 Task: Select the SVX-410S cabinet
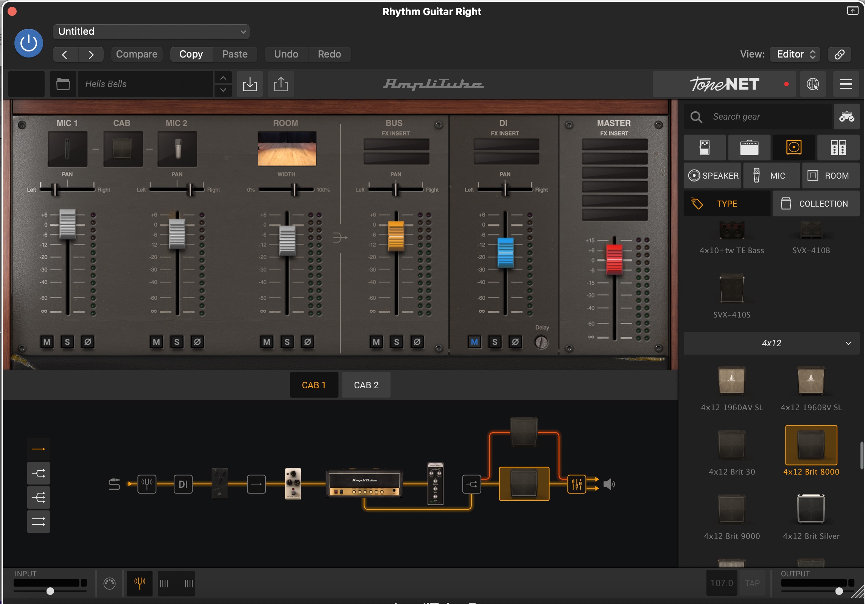click(732, 296)
